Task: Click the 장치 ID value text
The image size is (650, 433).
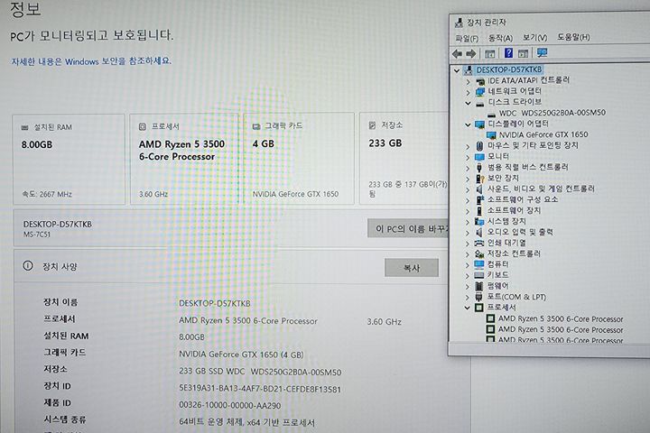Action: [x=260, y=389]
